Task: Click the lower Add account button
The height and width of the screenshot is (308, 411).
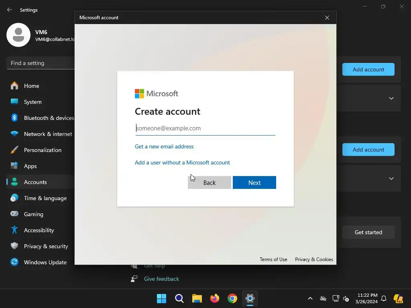Action: point(368,150)
